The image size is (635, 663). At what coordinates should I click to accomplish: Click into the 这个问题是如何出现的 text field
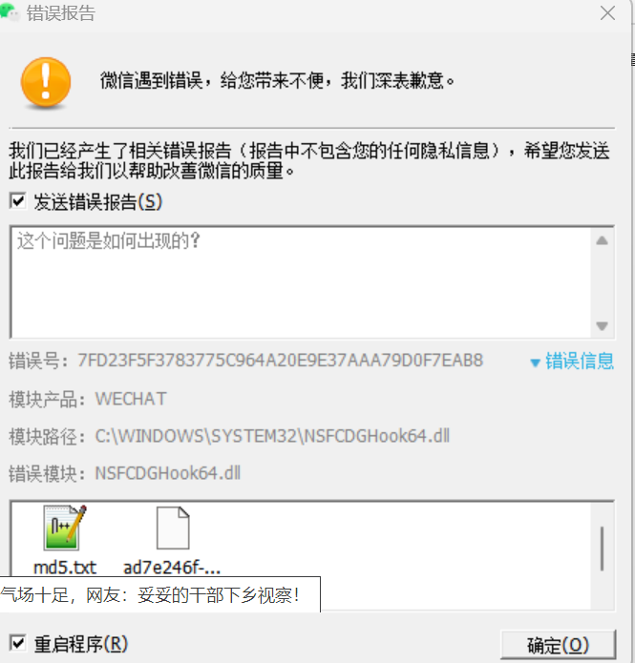[x=302, y=282]
